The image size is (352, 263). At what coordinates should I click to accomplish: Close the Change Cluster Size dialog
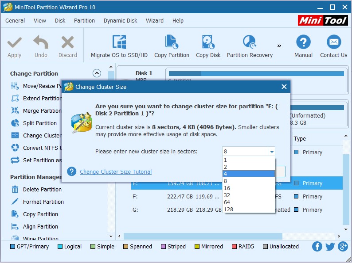coord(284,87)
